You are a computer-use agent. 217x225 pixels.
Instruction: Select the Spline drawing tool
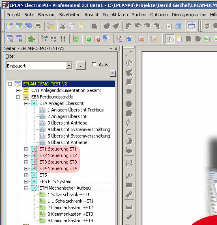coord(129,163)
